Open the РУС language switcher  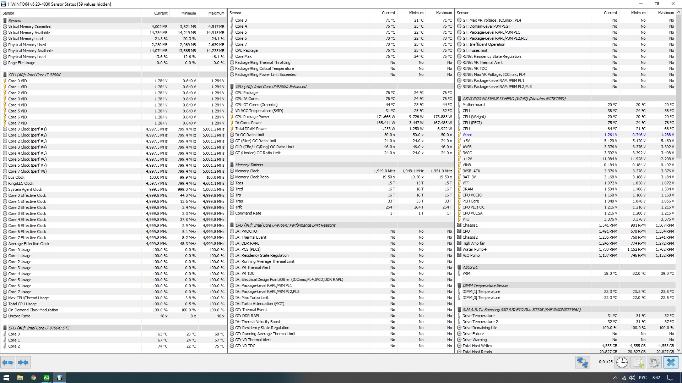point(643,378)
